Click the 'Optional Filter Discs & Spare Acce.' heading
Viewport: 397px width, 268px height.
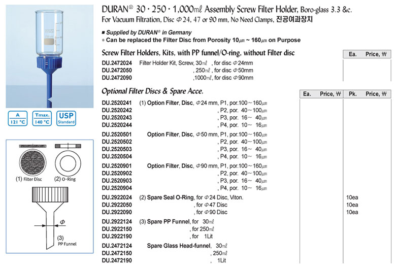152,91
